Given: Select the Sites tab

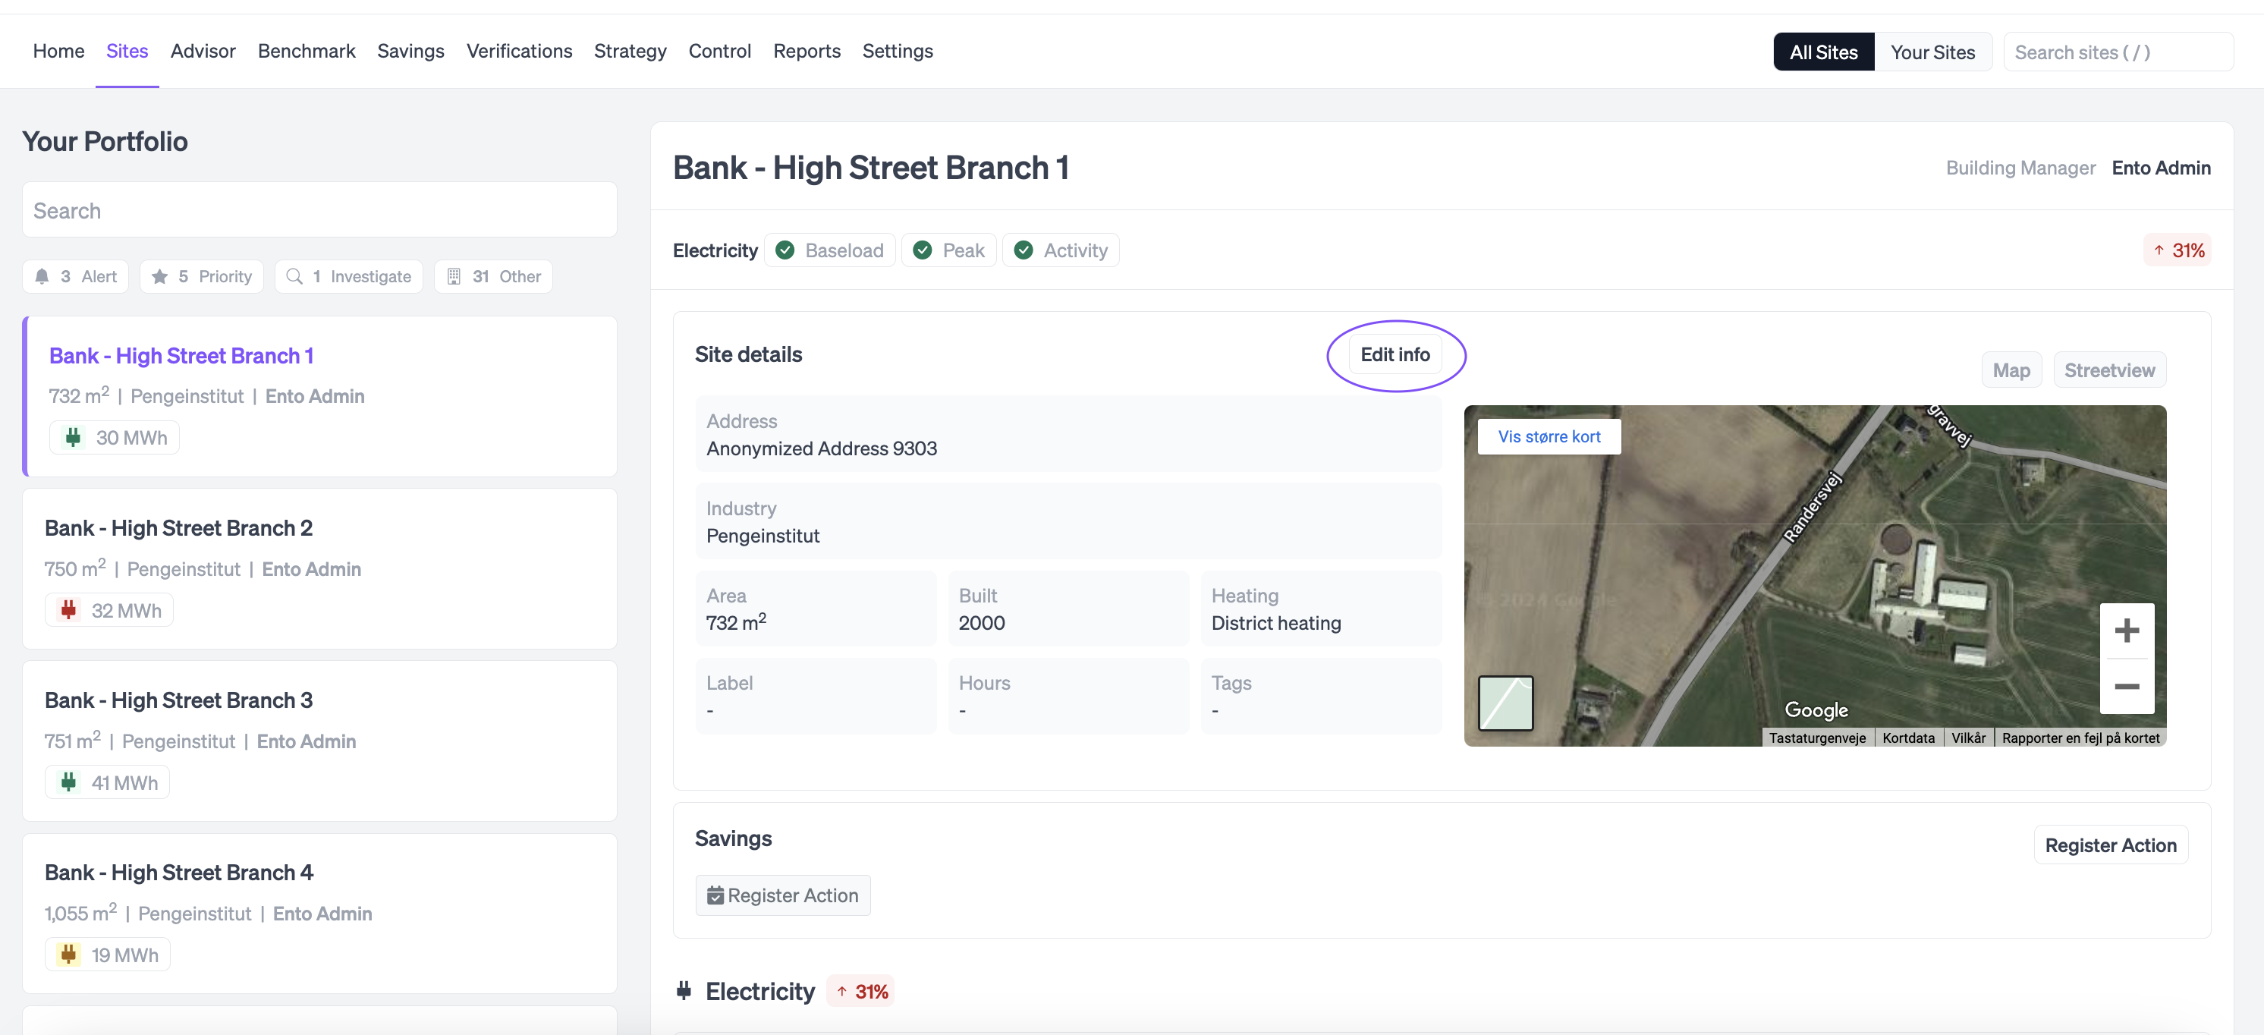Looking at the screenshot, I should click(127, 51).
